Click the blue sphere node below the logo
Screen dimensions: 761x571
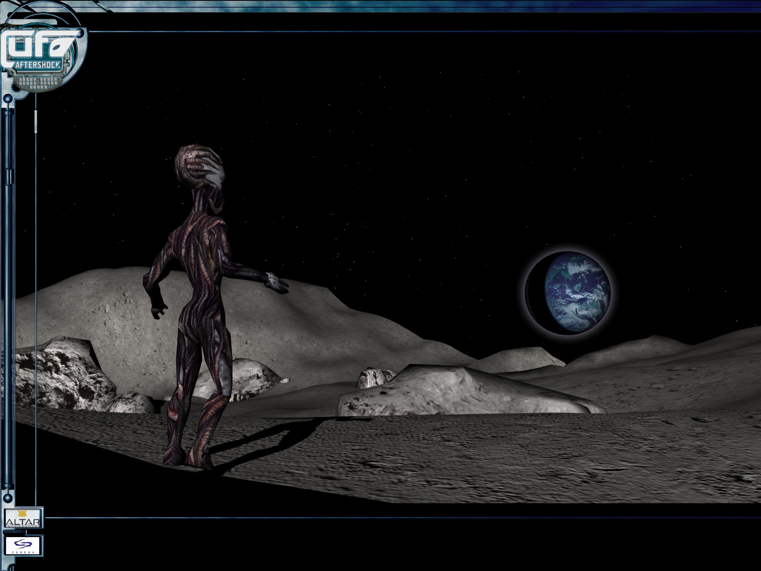click(x=8, y=99)
